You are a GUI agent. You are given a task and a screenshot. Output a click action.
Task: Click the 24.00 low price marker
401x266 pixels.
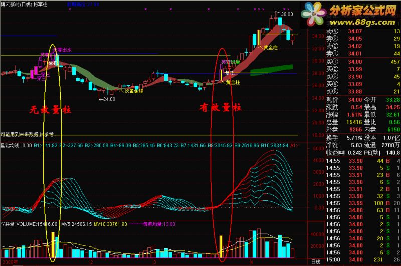(x=109, y=99)
